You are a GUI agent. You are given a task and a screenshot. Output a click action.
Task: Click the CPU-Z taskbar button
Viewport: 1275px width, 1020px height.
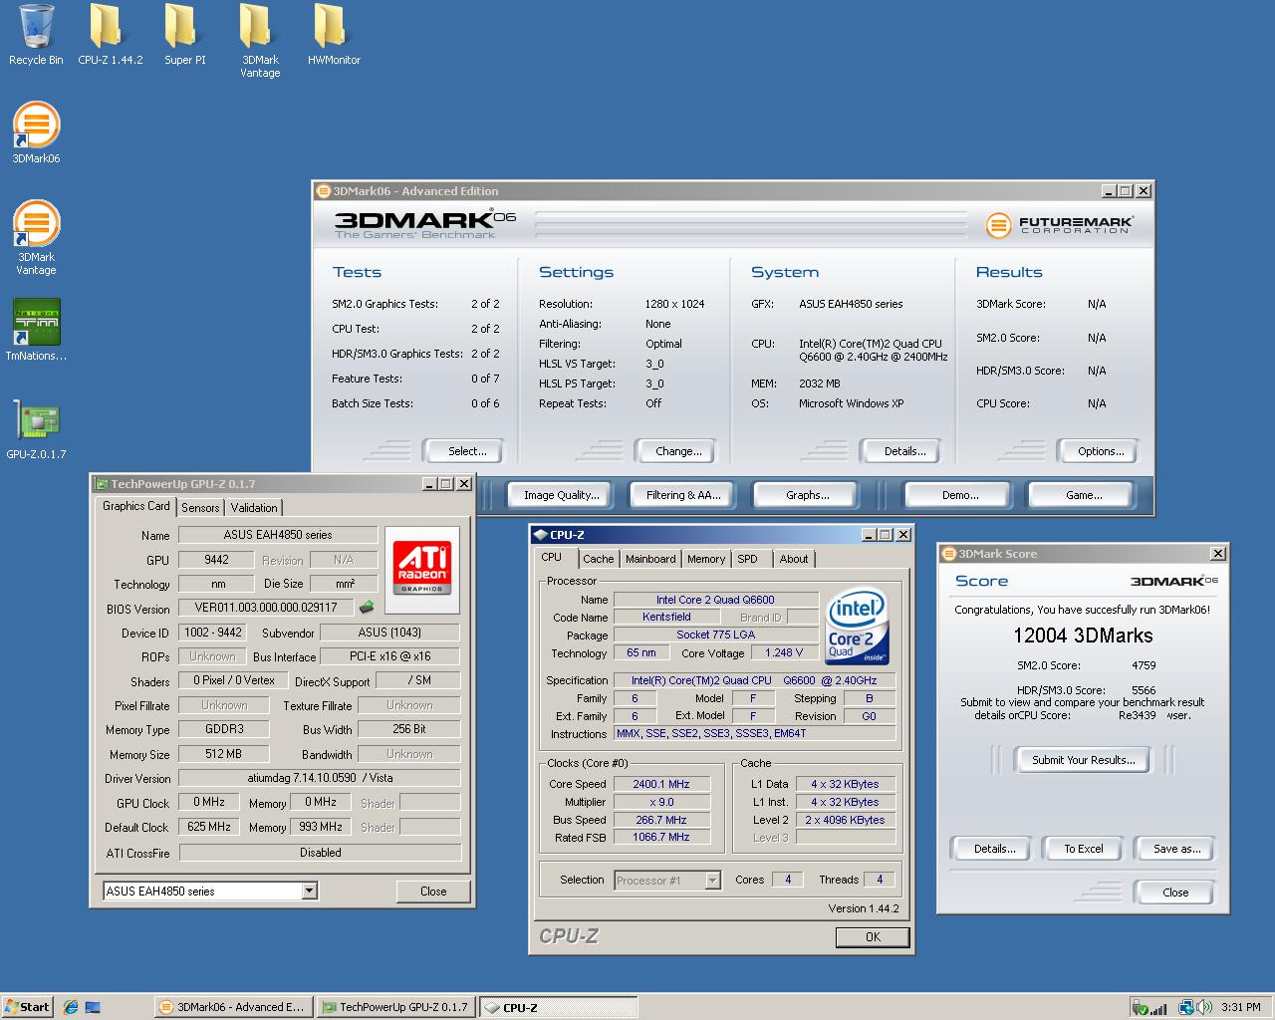coord(558,1007)
